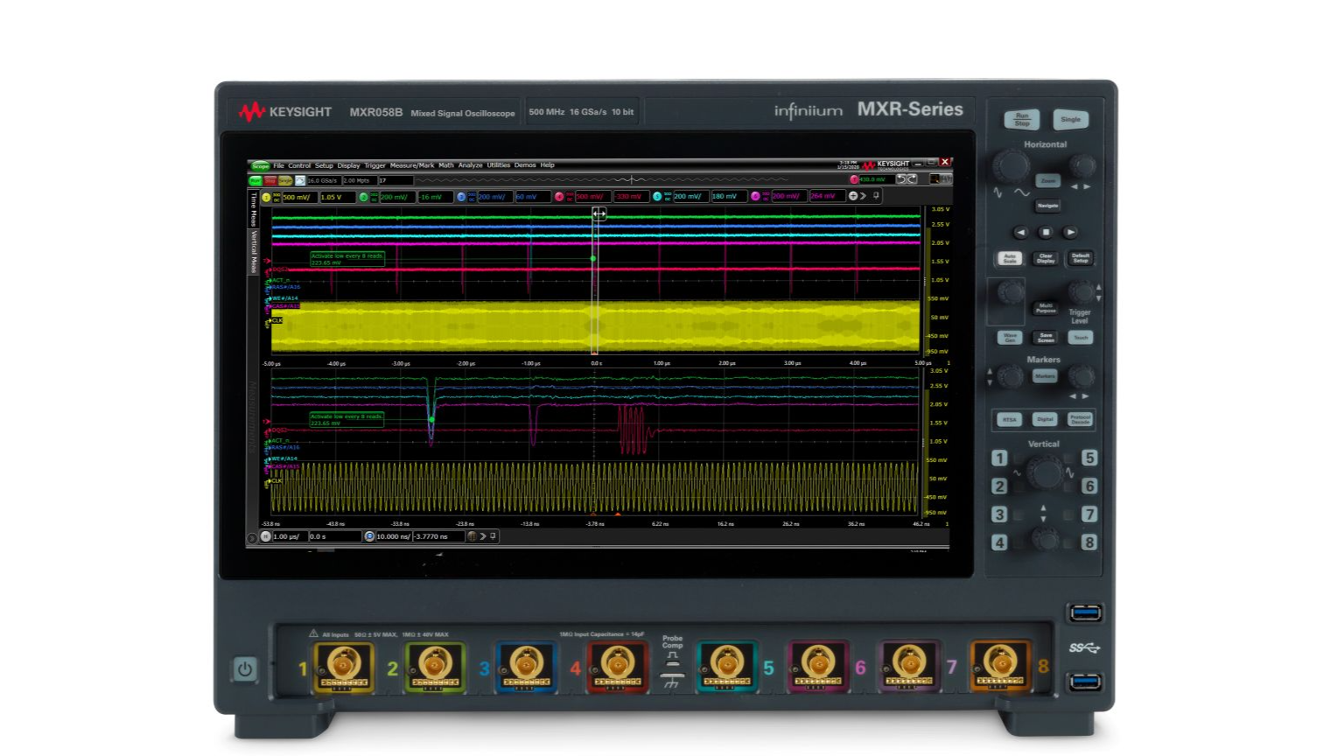Click the zoom window magnifier icon
Viewport: 1344px width, 756px height.
click(369, 536)
